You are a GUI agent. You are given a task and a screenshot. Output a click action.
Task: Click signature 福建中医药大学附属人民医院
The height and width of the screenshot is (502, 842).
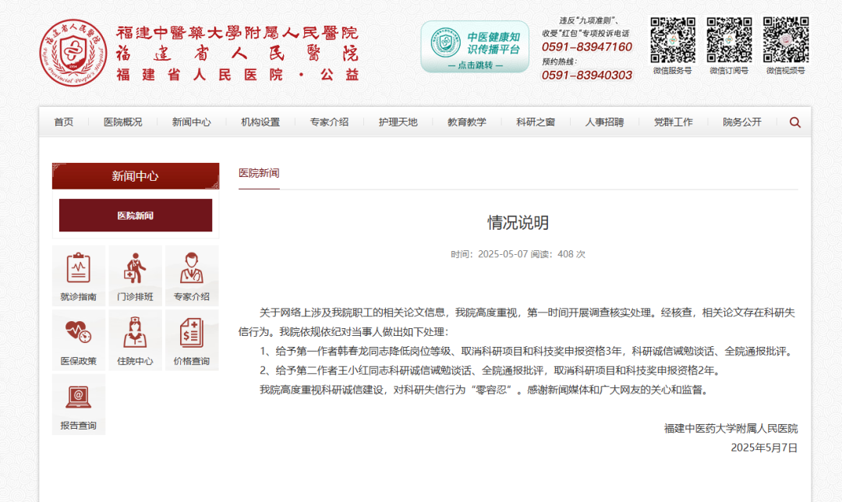(731, 429)
